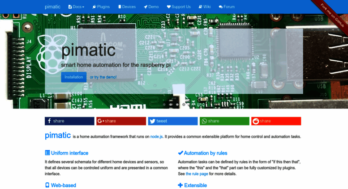Go to the Devices page
348x189 pixels.
tap(127, 7)
